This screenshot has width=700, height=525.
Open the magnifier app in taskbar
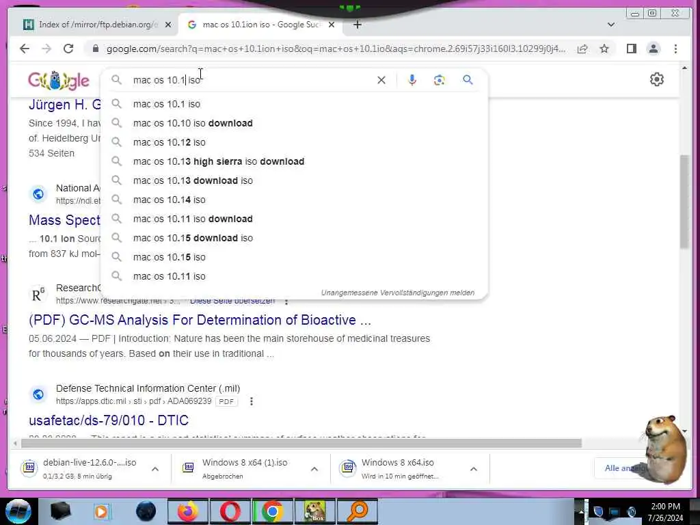(x=357, y=511)
